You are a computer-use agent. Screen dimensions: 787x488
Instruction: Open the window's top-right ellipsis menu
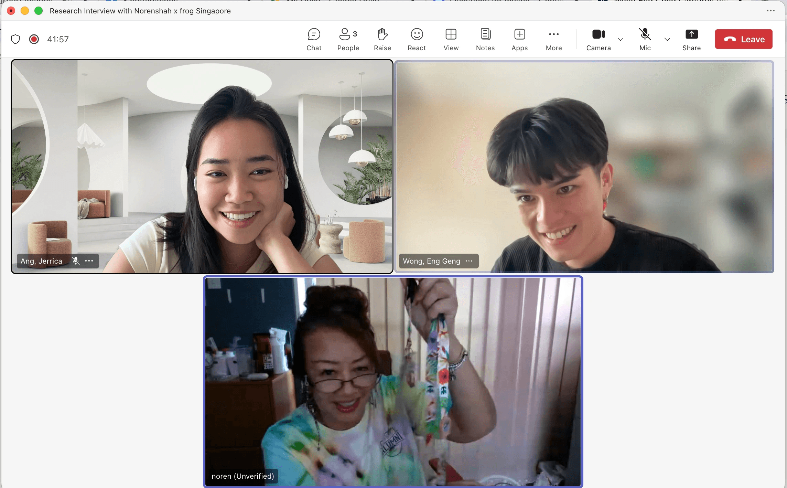(x=770, y=11)
